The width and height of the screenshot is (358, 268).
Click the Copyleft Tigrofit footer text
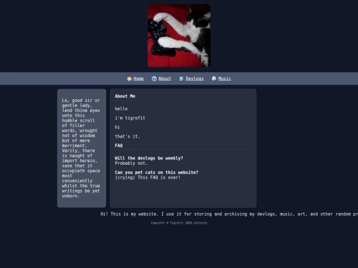tap(179, 223)
